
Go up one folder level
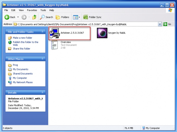click(34, 17)
